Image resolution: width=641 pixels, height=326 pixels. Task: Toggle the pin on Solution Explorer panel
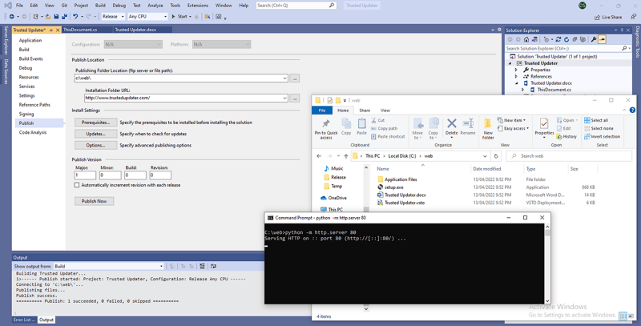[623, 30]
